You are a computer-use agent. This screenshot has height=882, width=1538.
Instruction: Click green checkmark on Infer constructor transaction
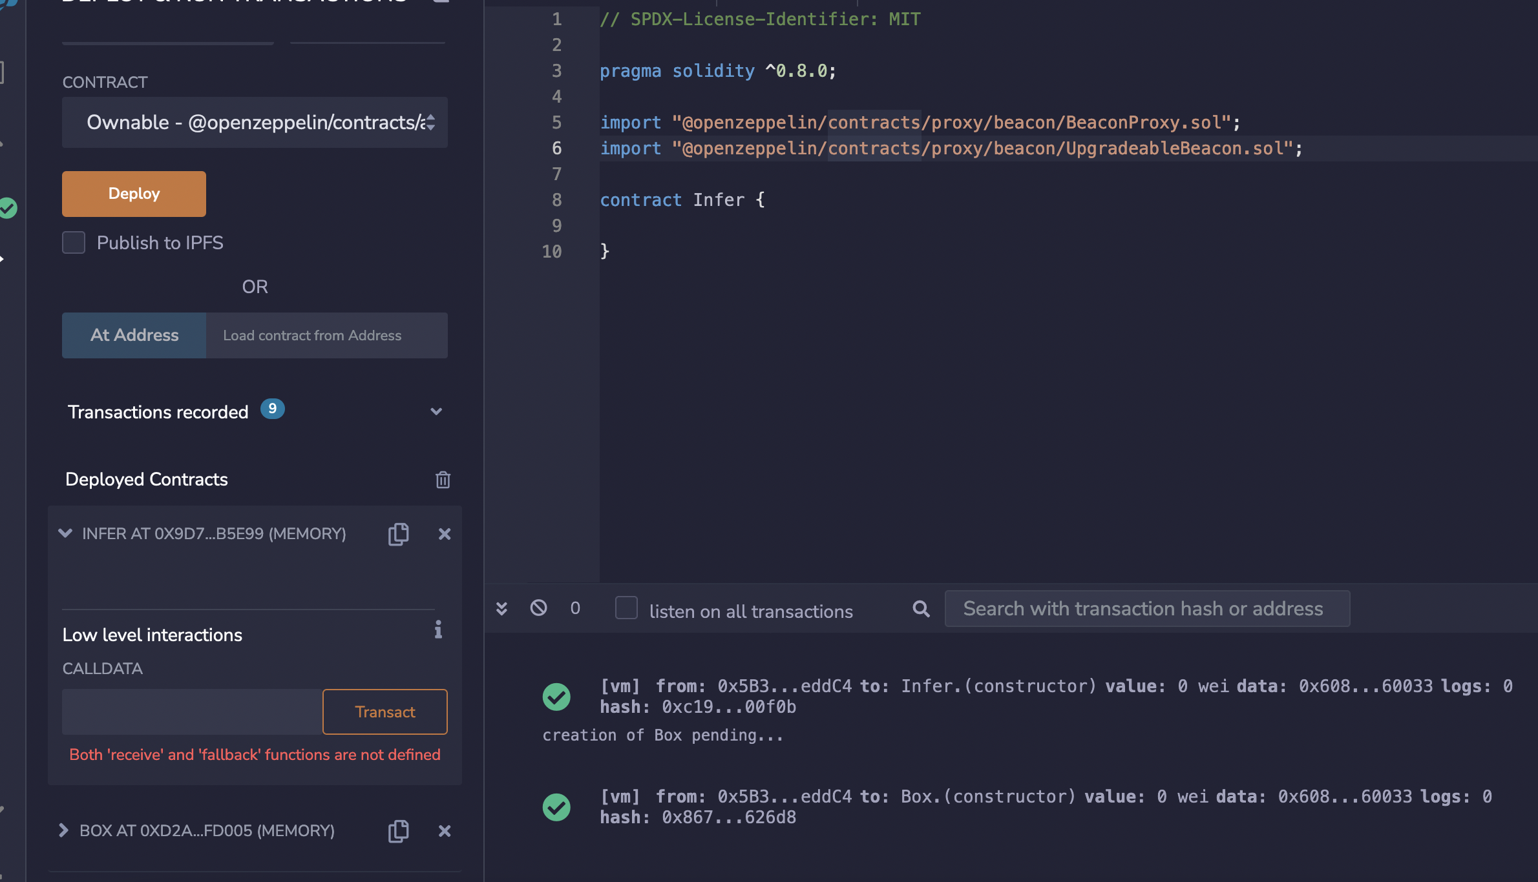pyautogui.click(x=556, y=697)
